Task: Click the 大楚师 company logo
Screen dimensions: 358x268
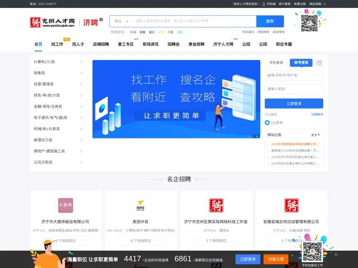Action: (x=66, y=205)
